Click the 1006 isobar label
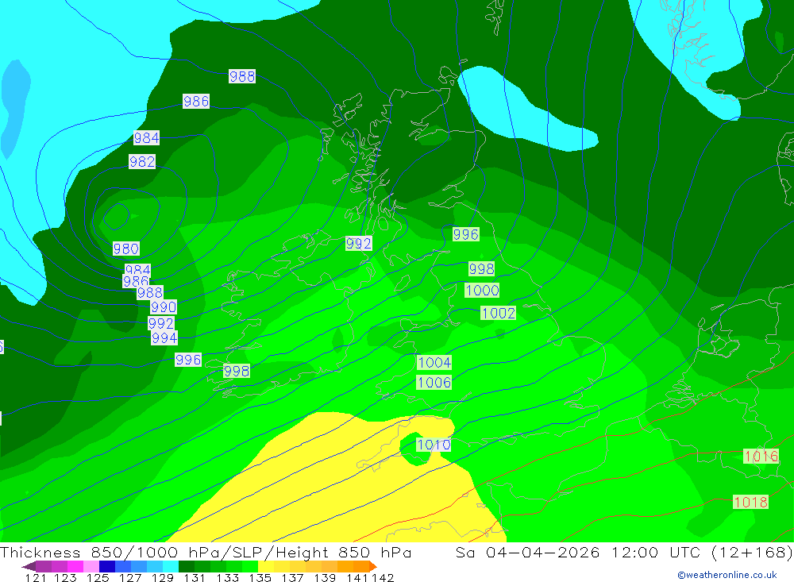 (434, 382)
